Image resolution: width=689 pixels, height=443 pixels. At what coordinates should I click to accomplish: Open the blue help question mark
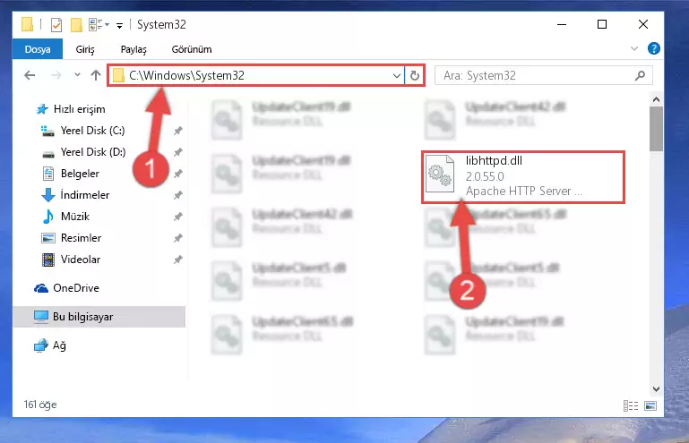(x=654, y=48)
